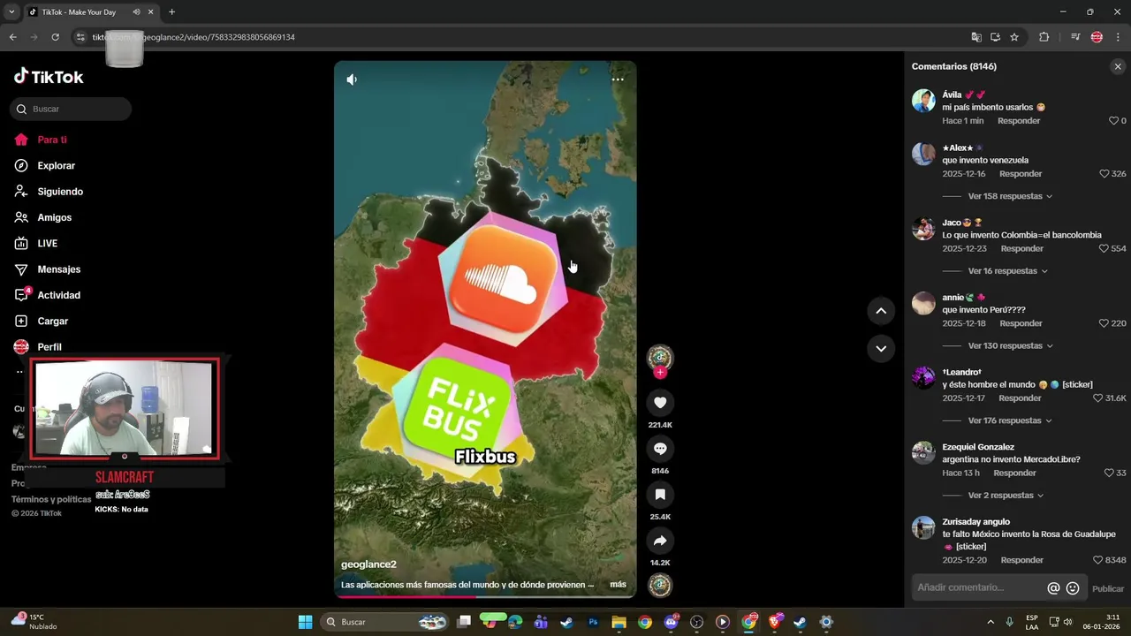Click the Publicar button
The width and height of the screenshot is (1131, 636).
[x=1108, y=588]
